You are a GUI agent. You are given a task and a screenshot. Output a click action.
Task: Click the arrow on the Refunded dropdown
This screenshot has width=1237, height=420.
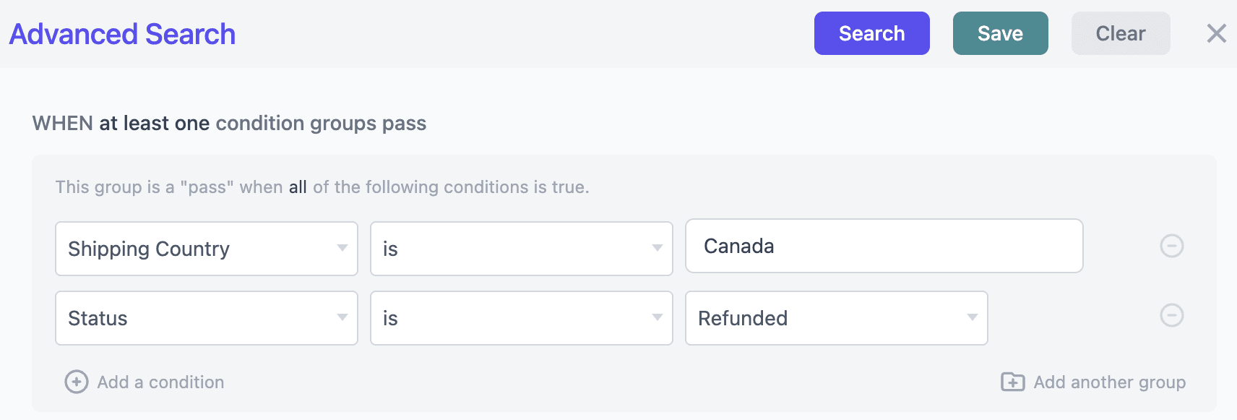972,317
